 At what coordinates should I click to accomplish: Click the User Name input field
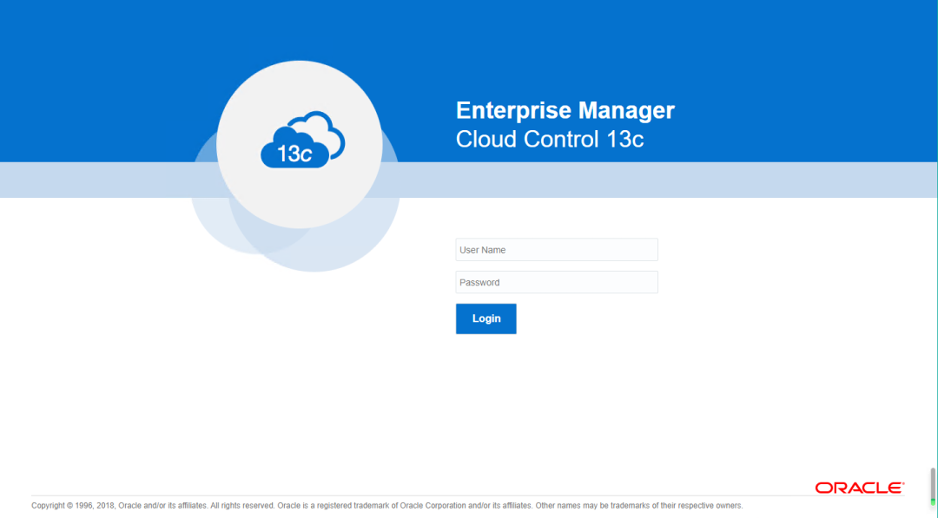coord(557,250)
